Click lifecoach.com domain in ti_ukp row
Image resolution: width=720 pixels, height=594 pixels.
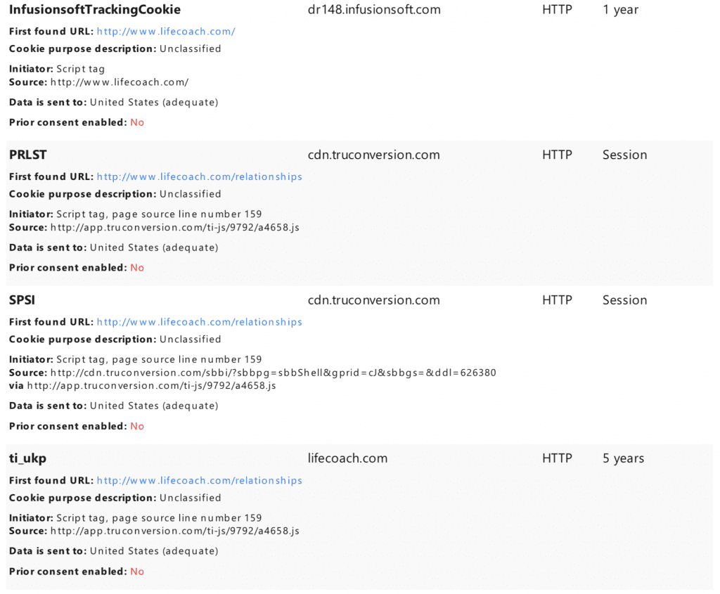point(347,459)
